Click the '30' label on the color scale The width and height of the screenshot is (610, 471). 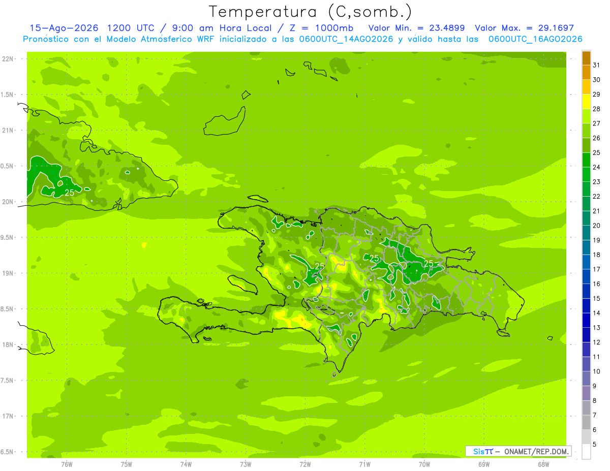point(597,80)
